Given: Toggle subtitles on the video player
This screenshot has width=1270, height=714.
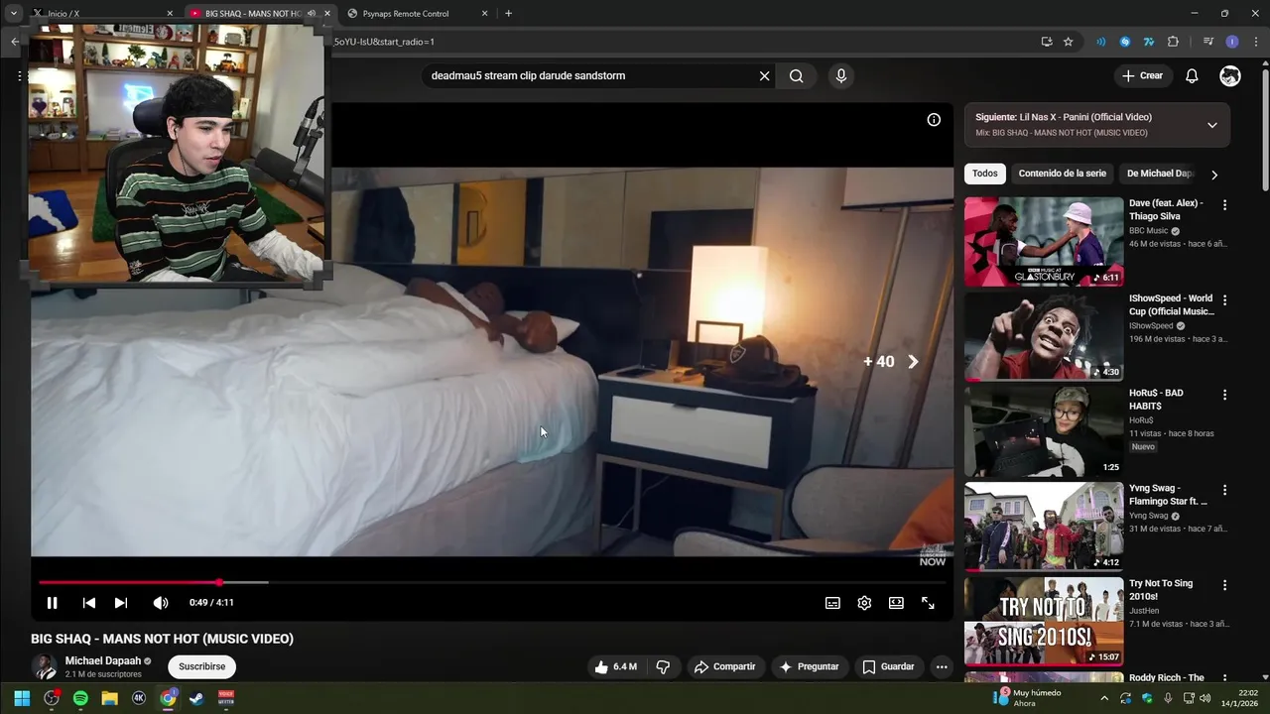Looking at the screenshot, I should pyautogui.click(x=833, y=603).
